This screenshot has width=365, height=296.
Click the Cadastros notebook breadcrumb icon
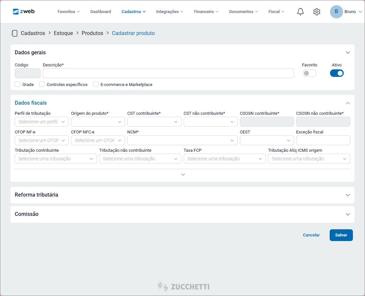point(14,33)
